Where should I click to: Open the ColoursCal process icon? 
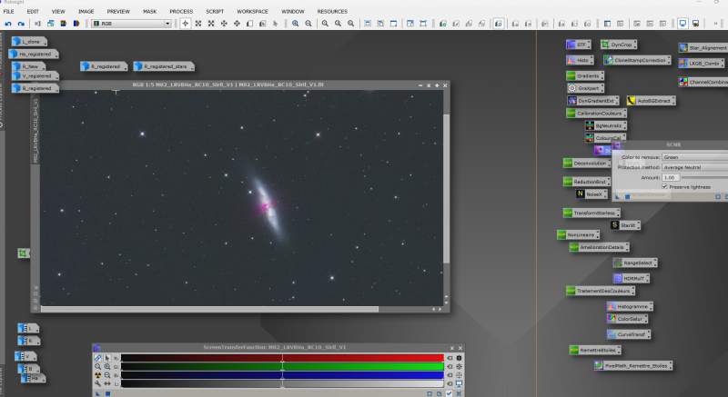coord(605,138)
